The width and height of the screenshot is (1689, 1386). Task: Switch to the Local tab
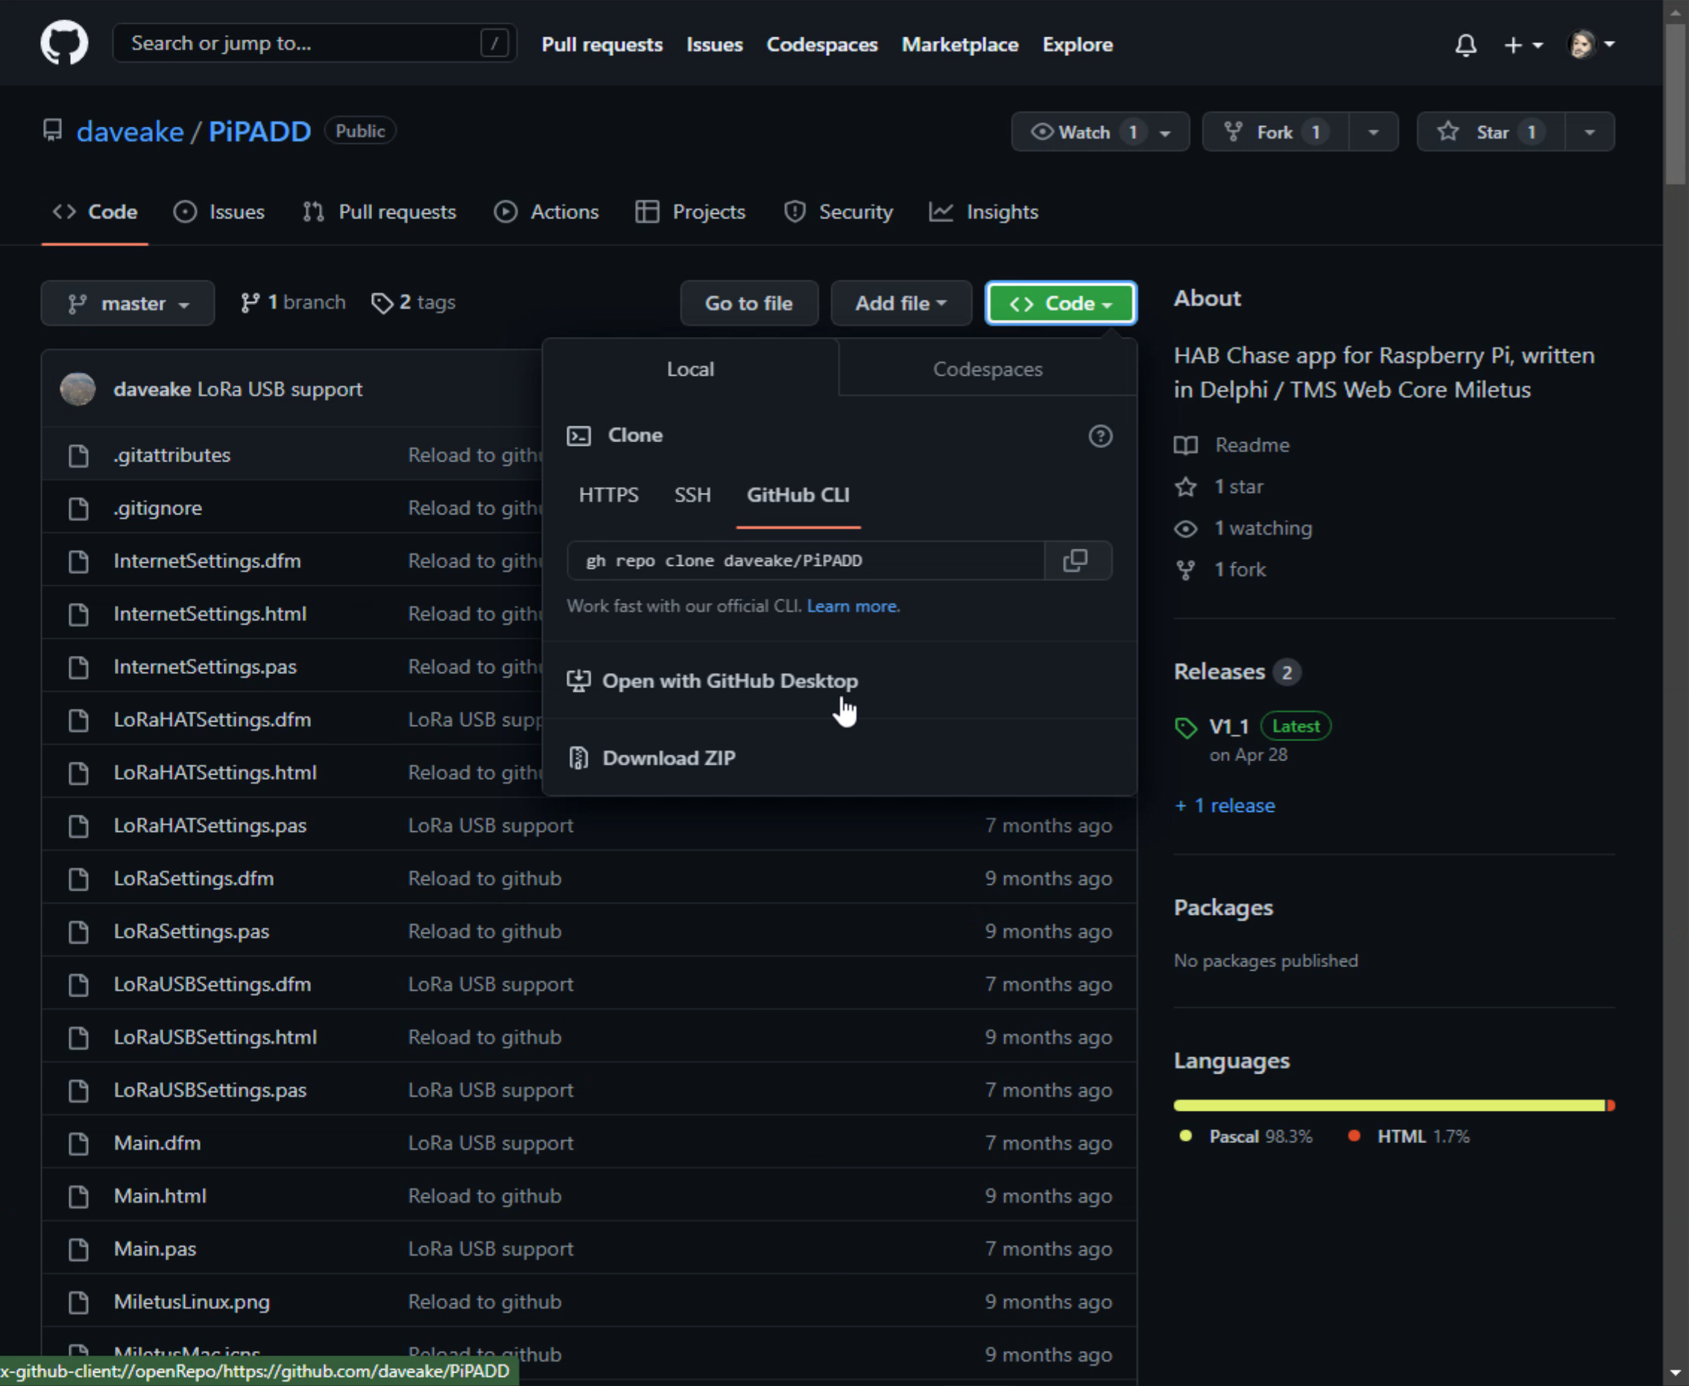[x=690, y=369]
